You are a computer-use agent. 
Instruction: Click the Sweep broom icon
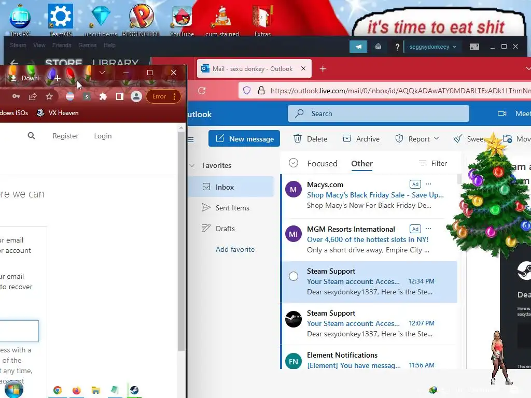[x=458, y=139]
